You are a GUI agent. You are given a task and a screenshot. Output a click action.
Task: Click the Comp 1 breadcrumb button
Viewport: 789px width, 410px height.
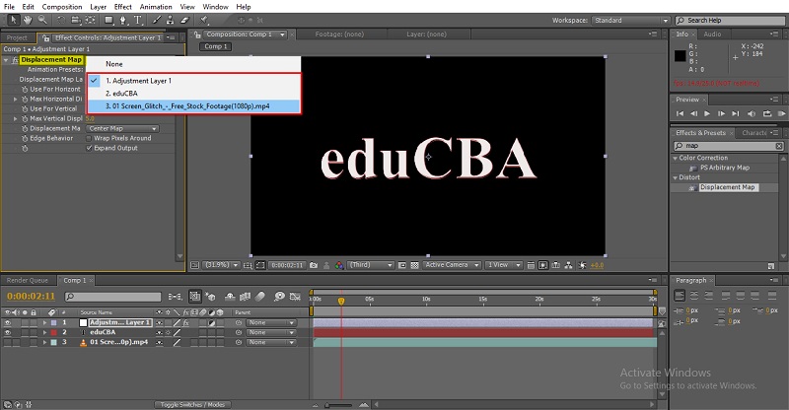point(216,46)
